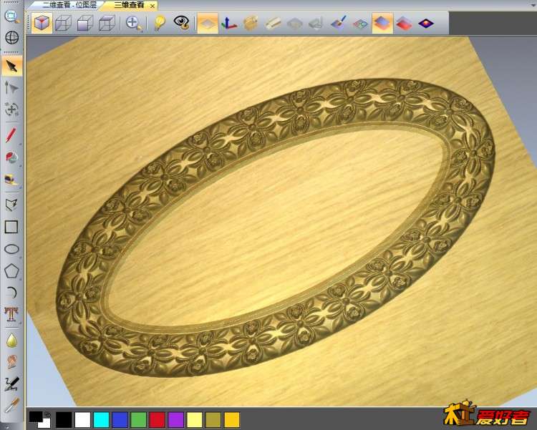Screen dimensions: 537x430
Task: Click the greyed relief block icon
Action: click(x=294, y=24)
